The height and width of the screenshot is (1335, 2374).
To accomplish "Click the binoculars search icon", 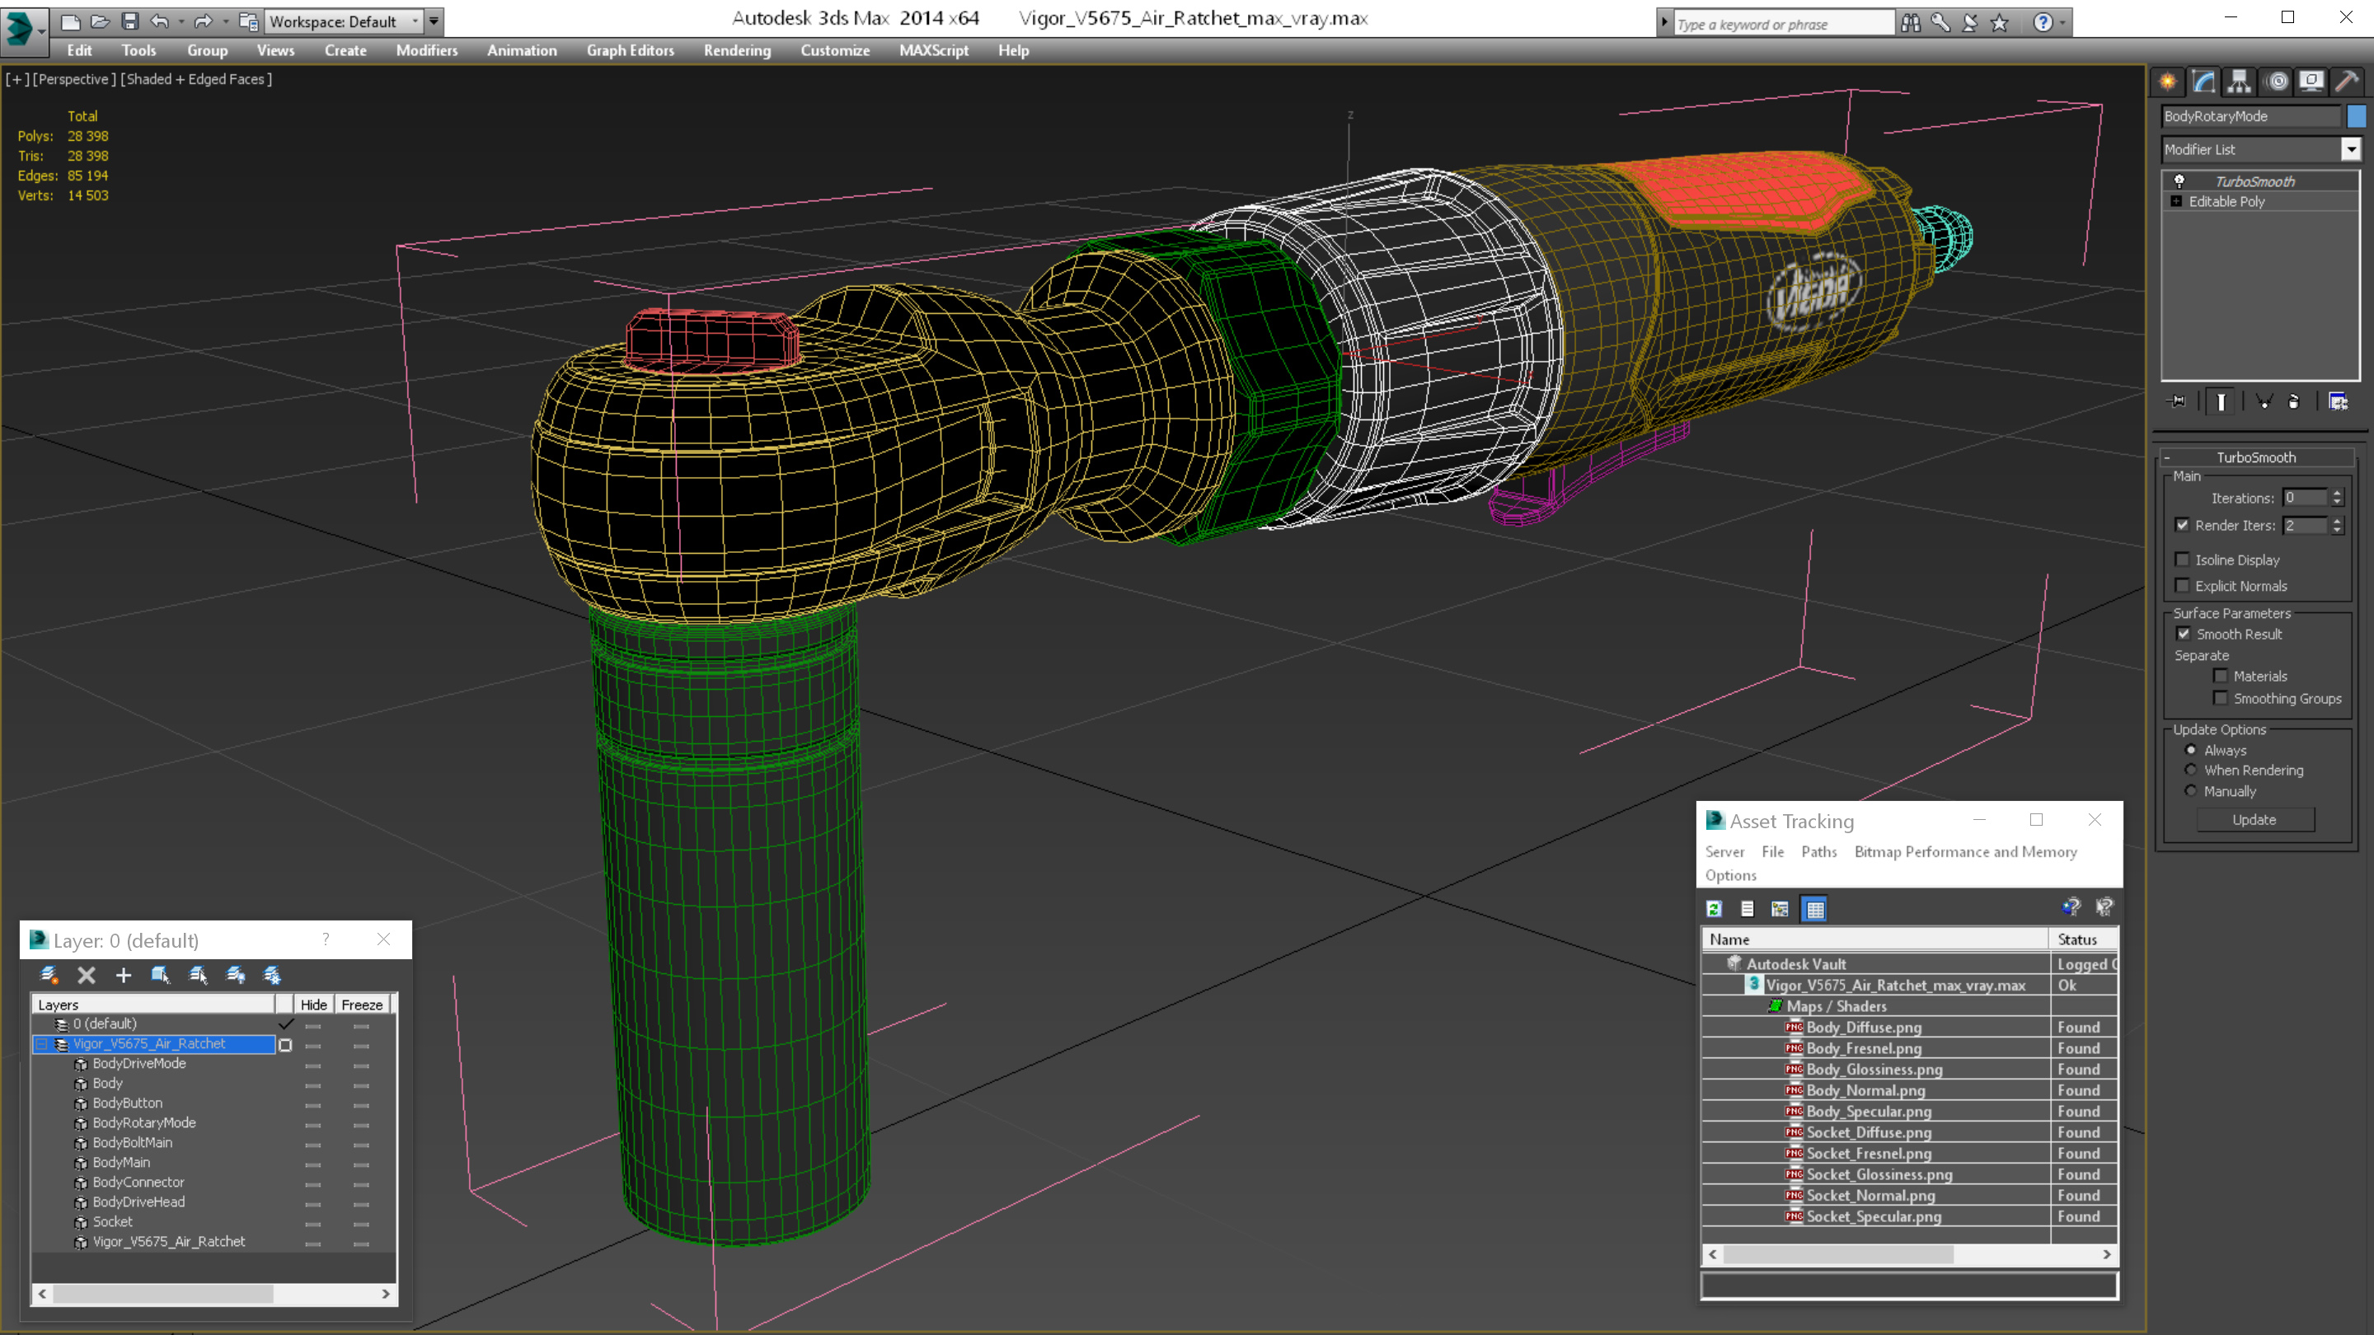I will [x=1911, y=23].
